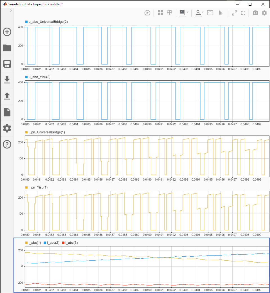Click red swatch beside i_abc(3)
Viewport: 270px width, 293px height.
coord(63,243)
